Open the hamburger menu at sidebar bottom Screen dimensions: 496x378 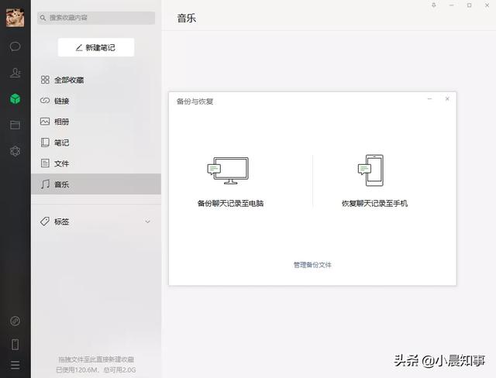15,365
